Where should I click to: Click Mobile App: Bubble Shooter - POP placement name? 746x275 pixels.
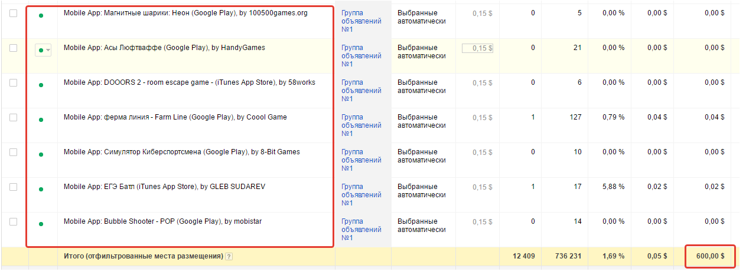pyautogui.click(x=162, y=222)
